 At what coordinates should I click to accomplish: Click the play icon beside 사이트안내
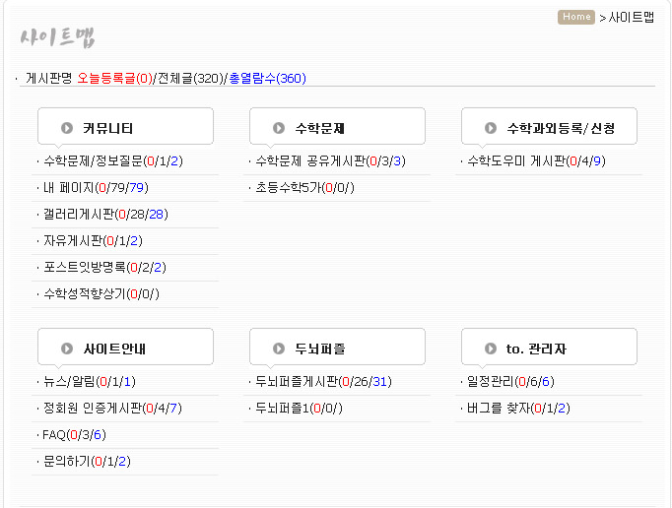pos(67,349)
